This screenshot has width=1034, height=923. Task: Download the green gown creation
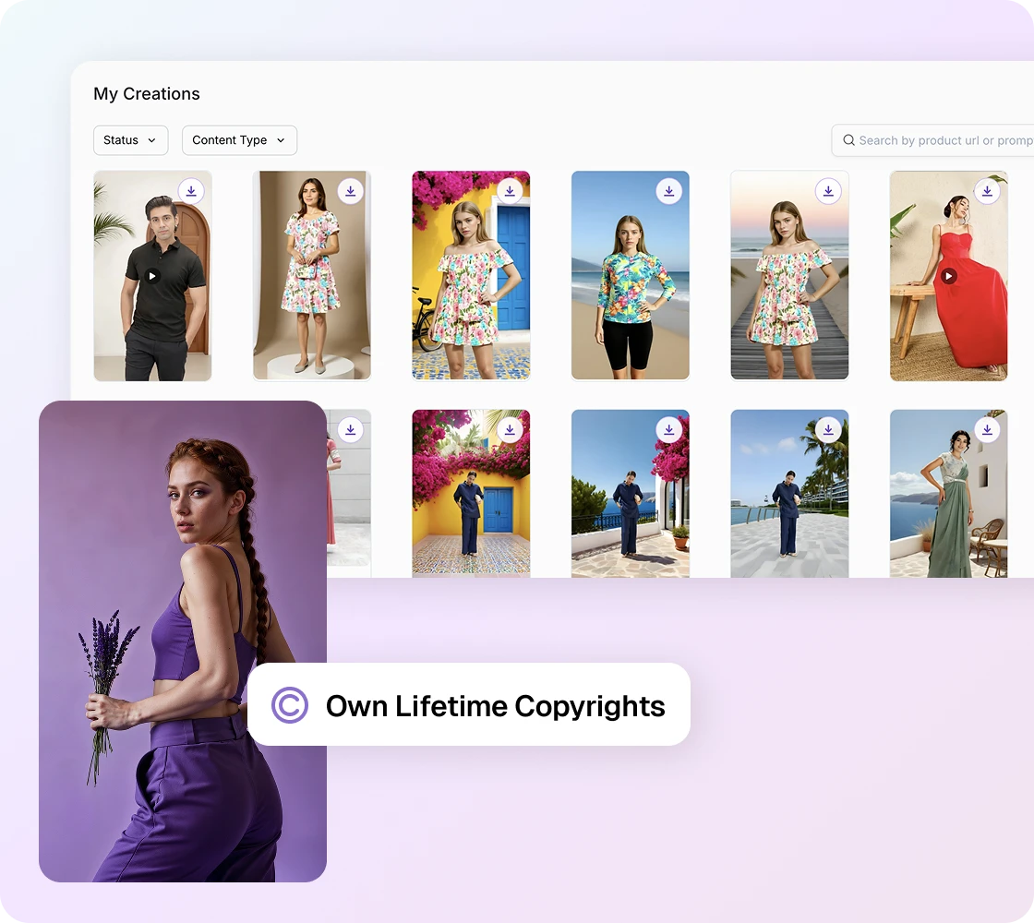987,430
